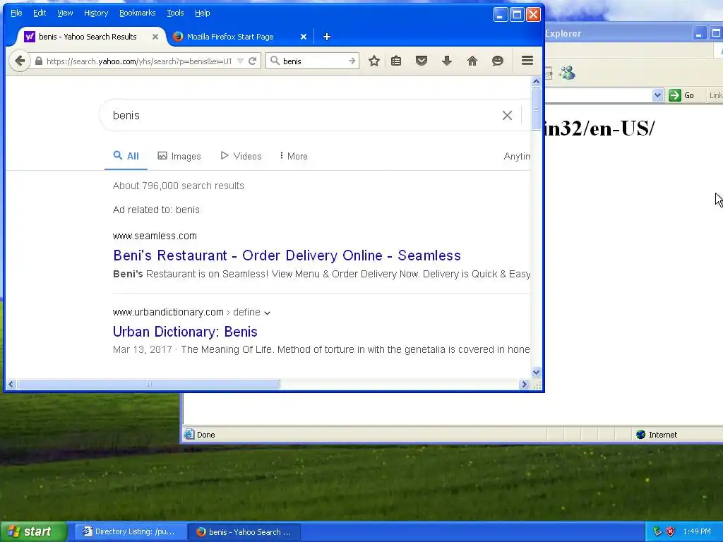This screenshot has height=542, width=723.
Task: Click the padlock site identity icon
Action: (x=39, y=61)
